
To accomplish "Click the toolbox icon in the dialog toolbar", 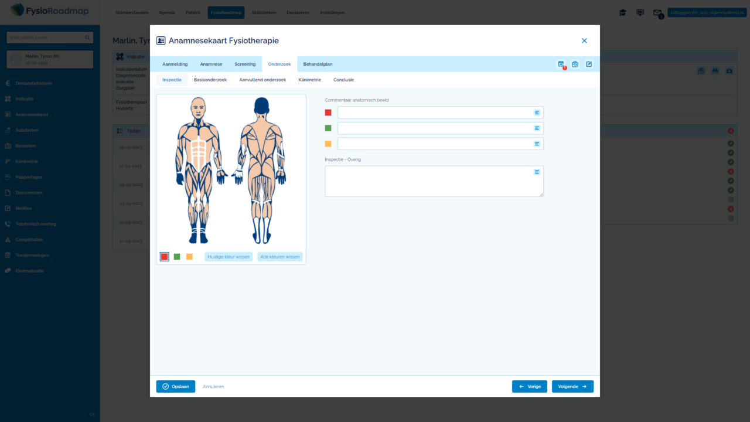I will tap(575, 64).
